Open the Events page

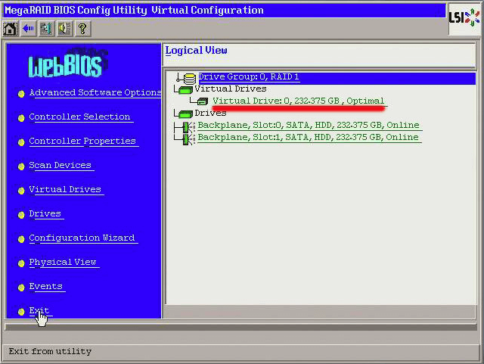pos(45,287)
